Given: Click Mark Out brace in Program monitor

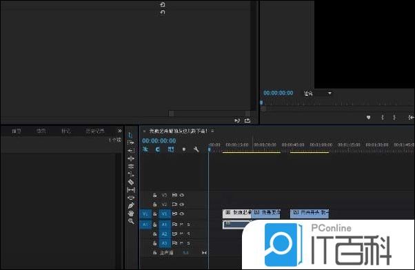Looking at the screenshot, I should point(394,117).
